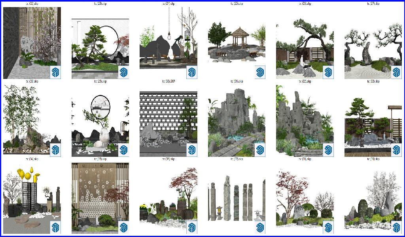Screen dimensions: 405x237
Task: Click SketchUp icon on the white blossom tree thumbnail
Action: pyautogui.click(x=396, y=228)
